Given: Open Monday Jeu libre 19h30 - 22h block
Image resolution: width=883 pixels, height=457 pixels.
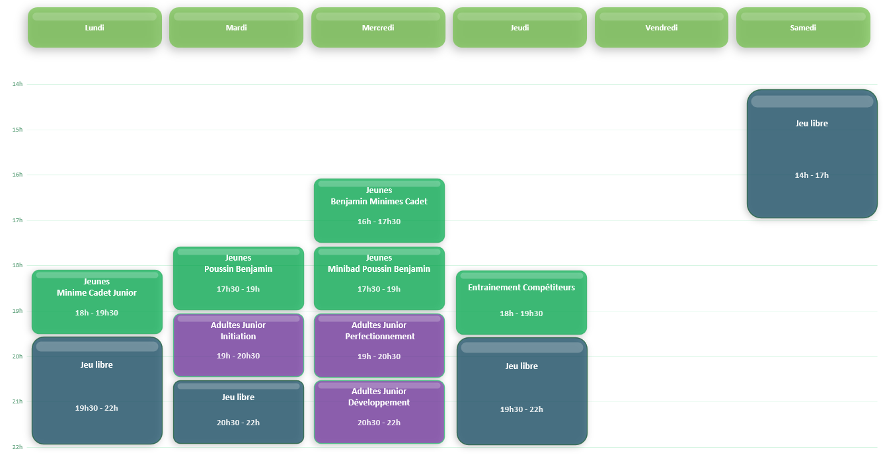Looking at the screenshot, I should pyautogui.click(x=97, y=391).
